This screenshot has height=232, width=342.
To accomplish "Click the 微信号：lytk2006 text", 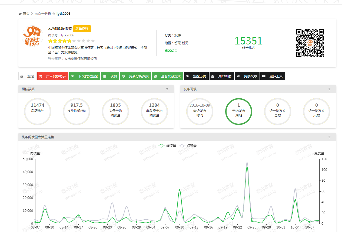I will pos(61,35).
